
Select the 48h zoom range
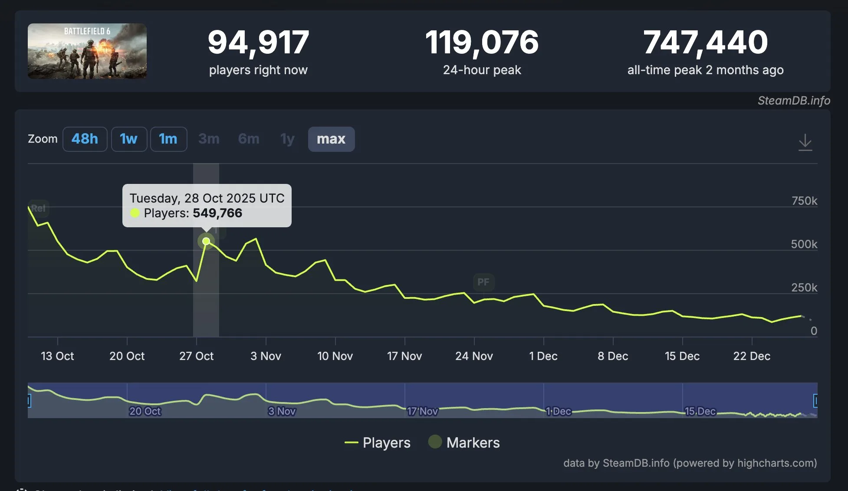85,139
